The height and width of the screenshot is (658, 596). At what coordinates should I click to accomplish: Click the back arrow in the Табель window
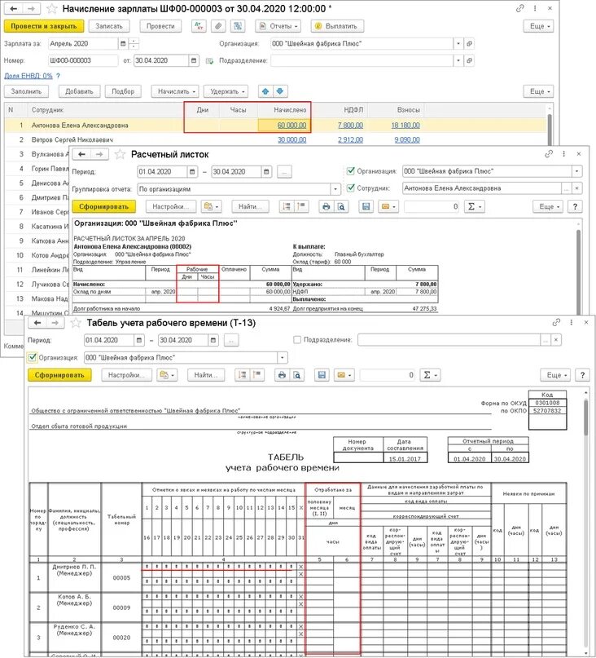pyautogui.click(x=37, y=323)
